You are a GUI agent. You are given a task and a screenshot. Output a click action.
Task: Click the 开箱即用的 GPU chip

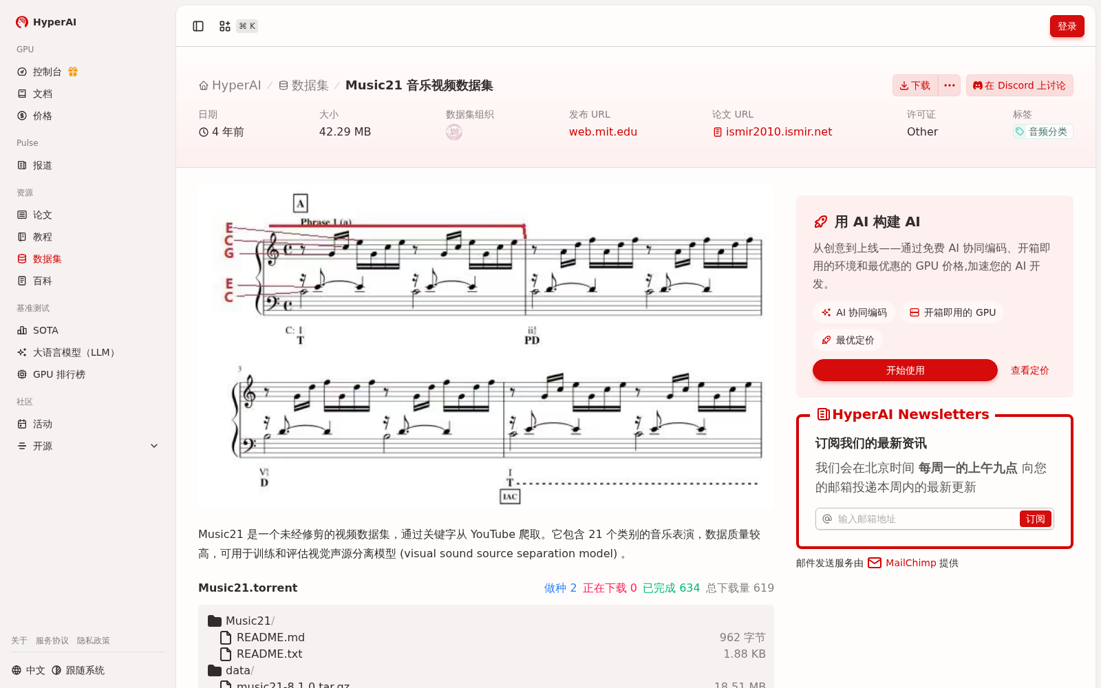click(x=952, y=312)
